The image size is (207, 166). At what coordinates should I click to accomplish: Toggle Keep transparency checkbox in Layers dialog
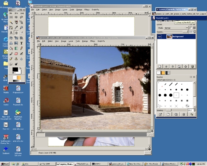tap(191, 28)
